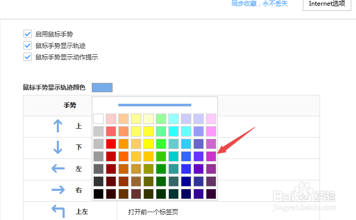
Task: Pick the royal blue swatch left of violet
Action: pos(186,156)
